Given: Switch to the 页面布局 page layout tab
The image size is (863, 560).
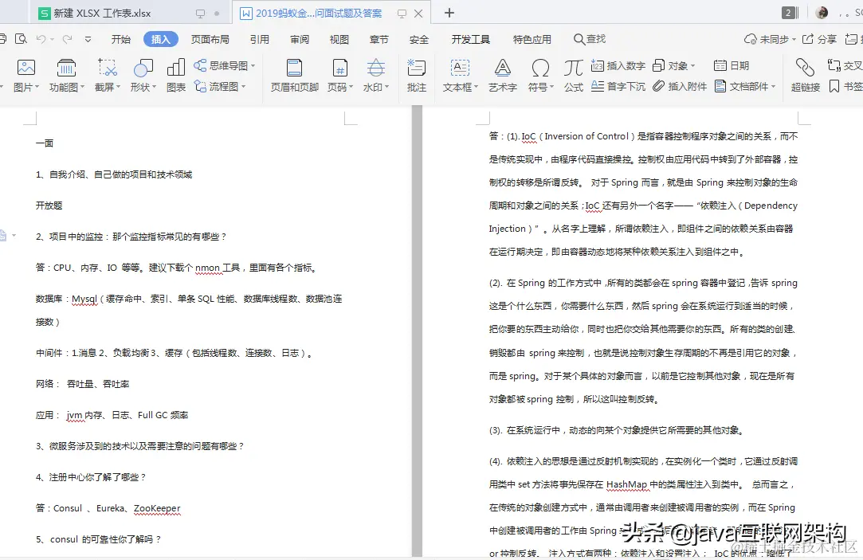Looking at the screenshot, I should point(210,39).
